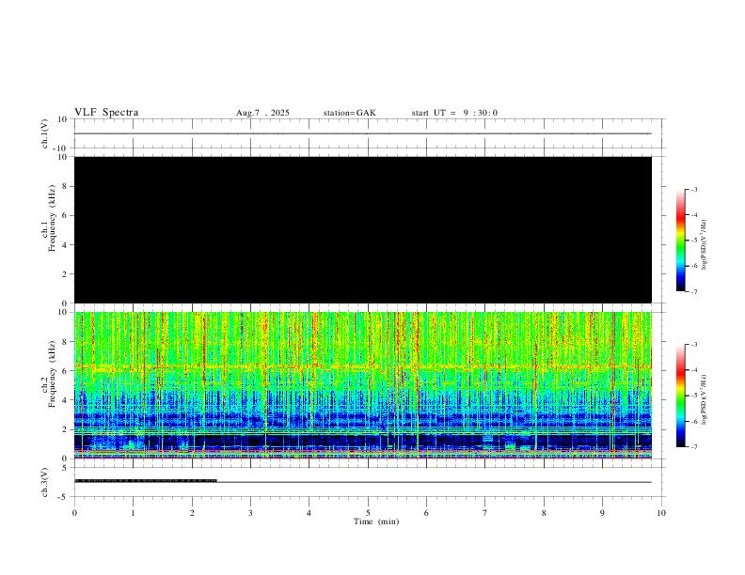Viewport: 745px width, 575px height.
Task: Click the colorful ch.2 spectrogram panel
Action: pyautogui.click(x=363, y=385)
